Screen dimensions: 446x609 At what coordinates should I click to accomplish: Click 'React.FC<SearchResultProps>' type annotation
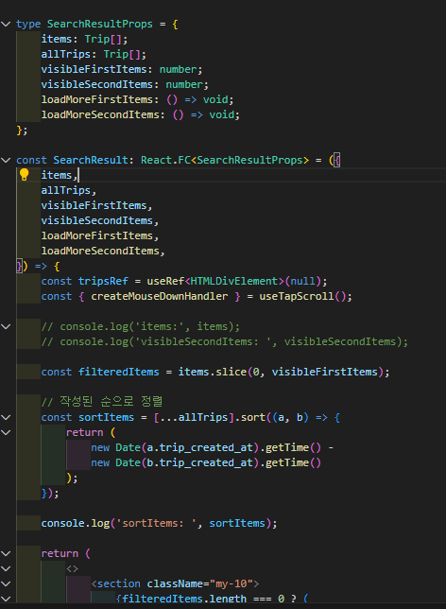point(225,160)
